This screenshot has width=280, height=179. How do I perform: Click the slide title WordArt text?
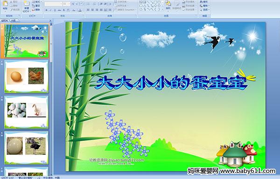171,83
